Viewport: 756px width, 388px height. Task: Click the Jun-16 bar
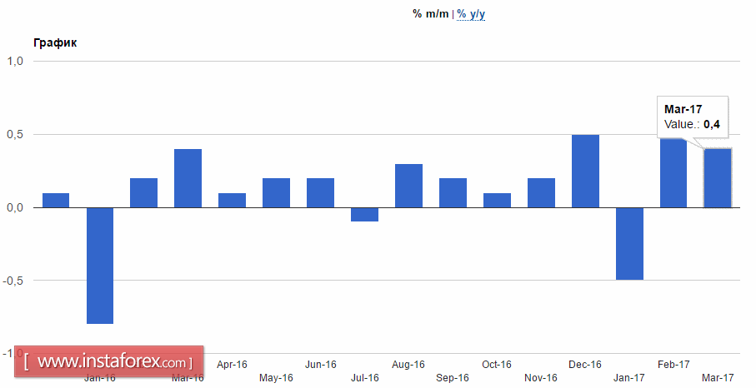click(321, 193)
